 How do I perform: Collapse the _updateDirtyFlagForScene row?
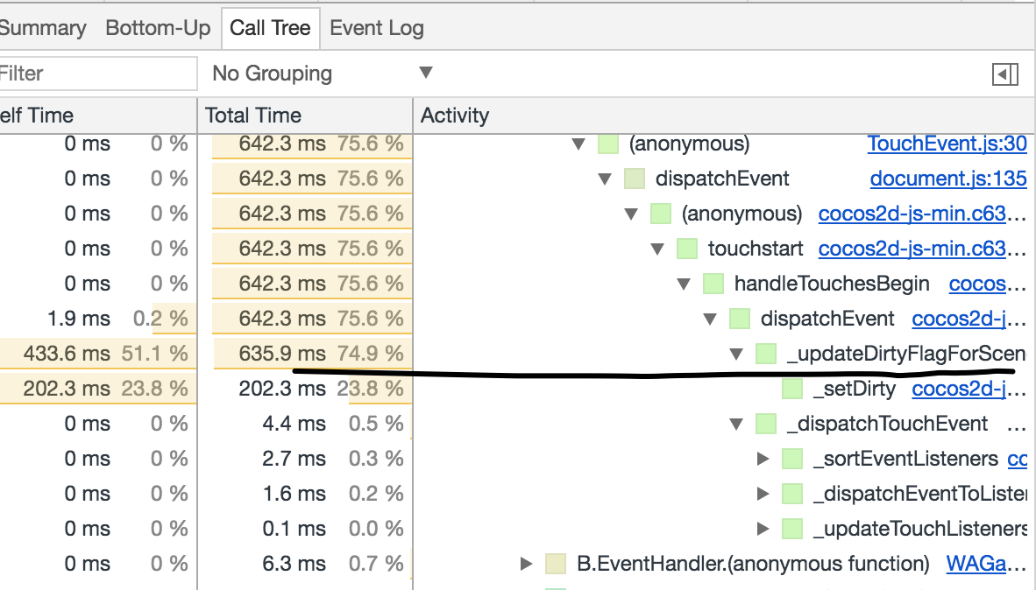click(x=736, y=354)
